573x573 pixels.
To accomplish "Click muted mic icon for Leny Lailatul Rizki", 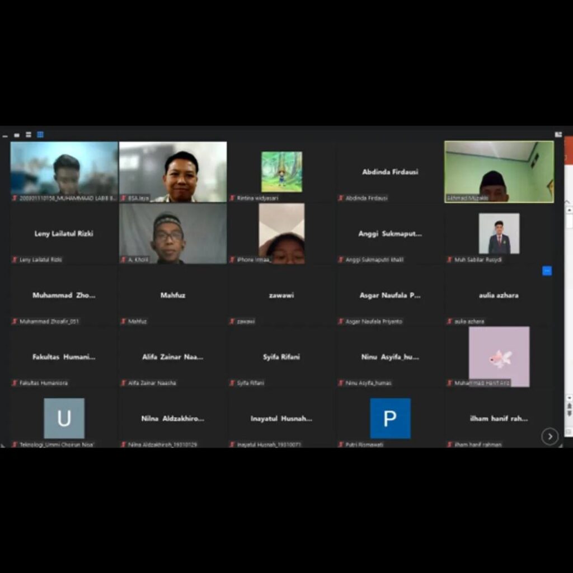I will [15, 260].
